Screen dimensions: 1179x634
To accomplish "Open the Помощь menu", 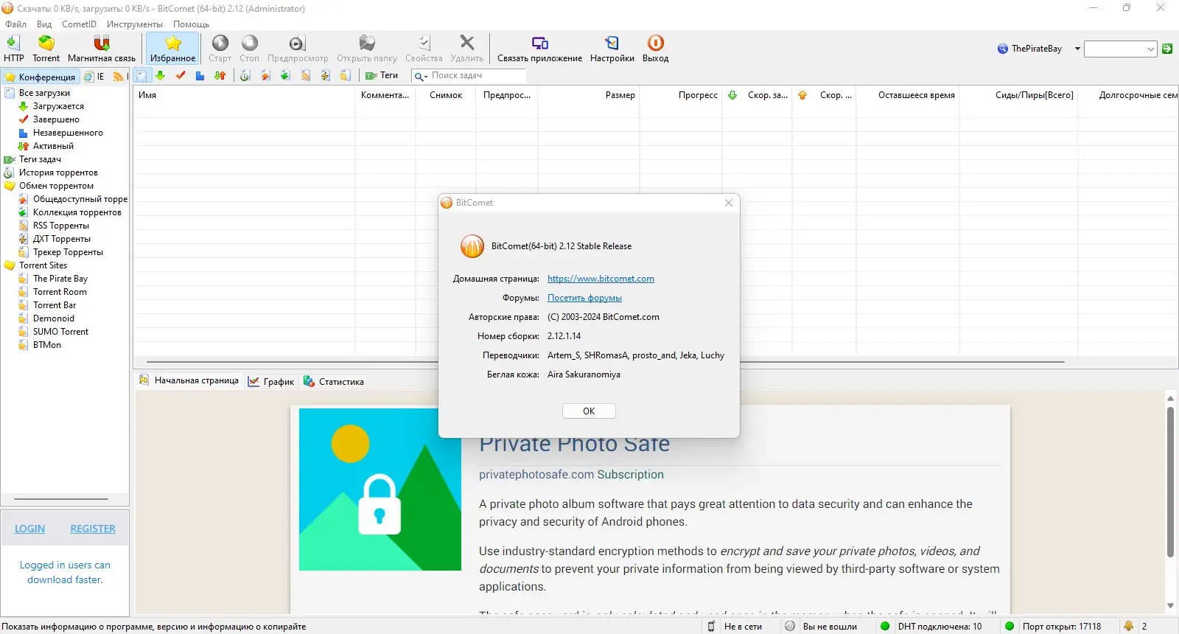I will pyautogui.click(x=191, y=24).
